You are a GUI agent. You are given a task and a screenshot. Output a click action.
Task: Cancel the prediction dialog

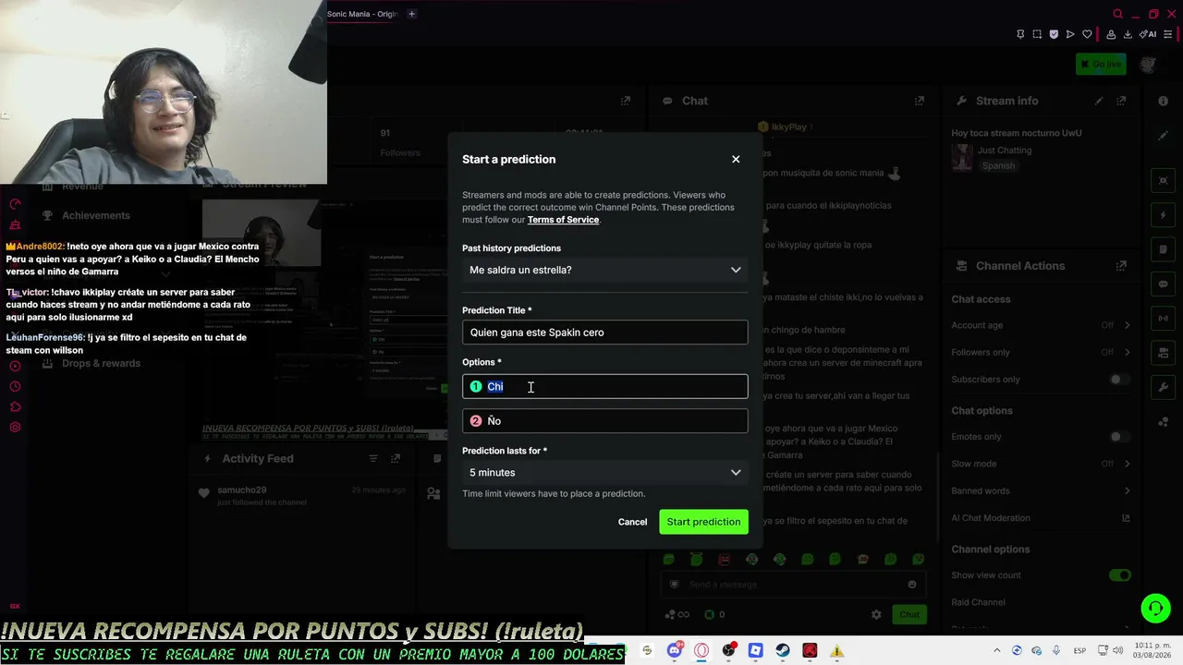pyautogui.click(x=632, y=522)
